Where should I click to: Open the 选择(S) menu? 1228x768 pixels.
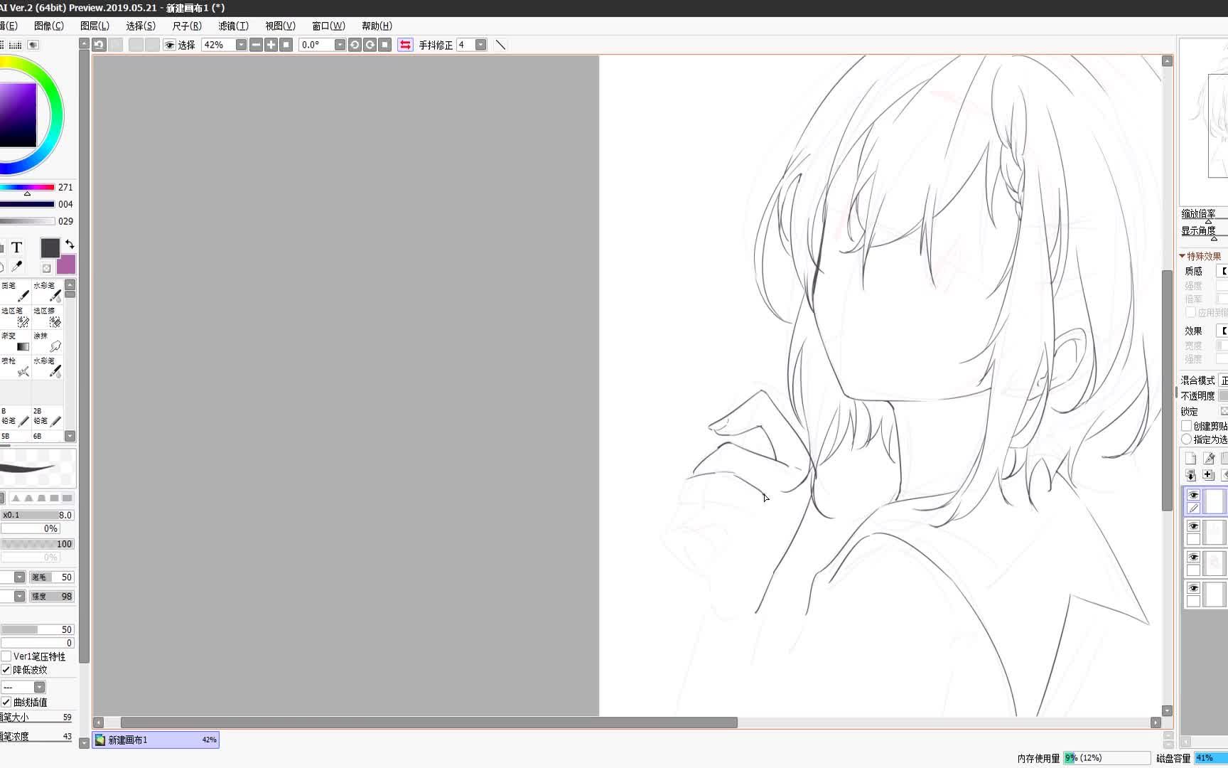click(x=141, y=26)
